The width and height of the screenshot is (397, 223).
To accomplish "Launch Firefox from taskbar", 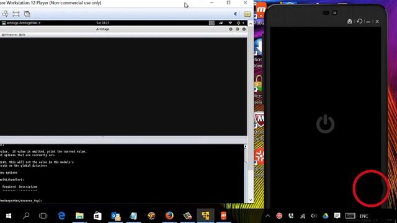I will [169, 216].
